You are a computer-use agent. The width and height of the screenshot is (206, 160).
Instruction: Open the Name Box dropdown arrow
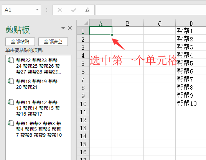(38, 10)
